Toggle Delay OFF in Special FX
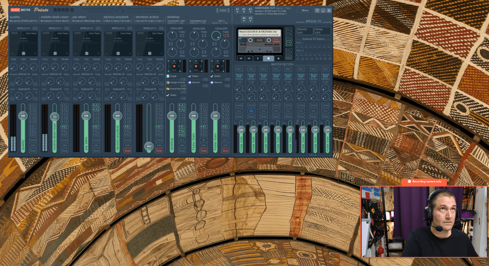Viewport: 489px width, 266px height. pos(323,31)
